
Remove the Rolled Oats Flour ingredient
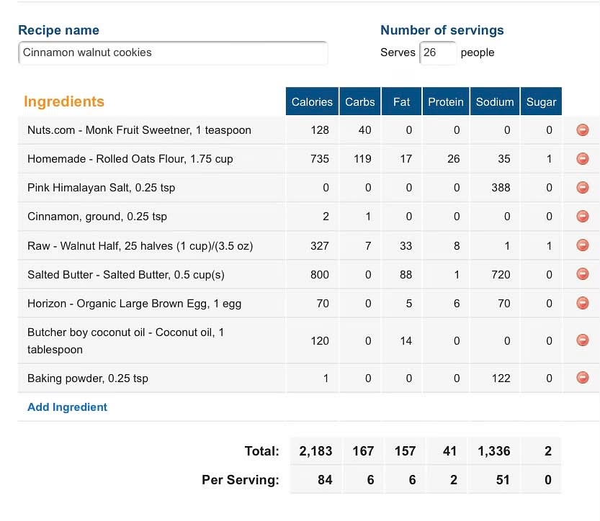pyautogui.click(x=583, y=158)
